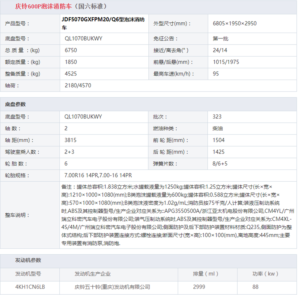Click the title 庆铃600P泡沫消防车
Screen dimensions: 298x295
pos(44,7)
